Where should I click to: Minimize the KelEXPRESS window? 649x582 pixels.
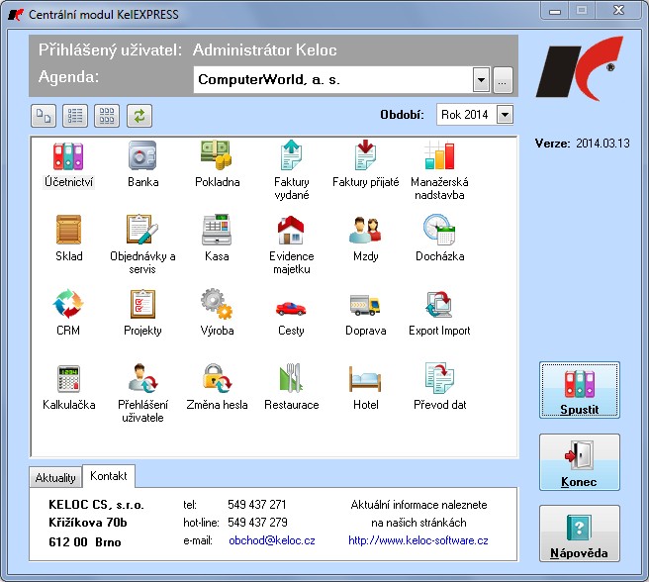tap(555, 11)
